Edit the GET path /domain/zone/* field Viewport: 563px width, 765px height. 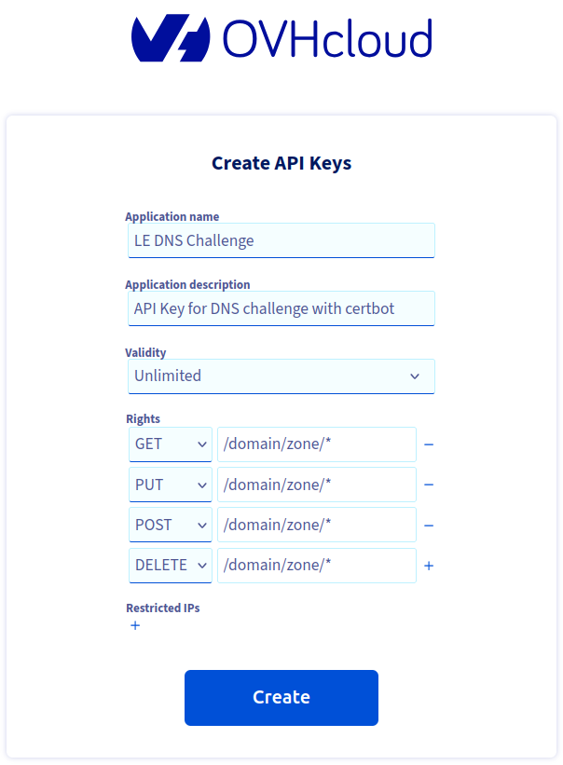click(317, 444)
